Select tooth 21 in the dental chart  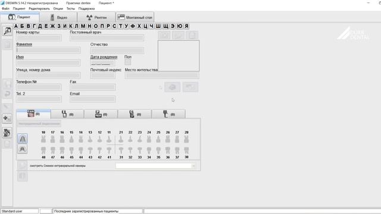(x=121, y=139)
